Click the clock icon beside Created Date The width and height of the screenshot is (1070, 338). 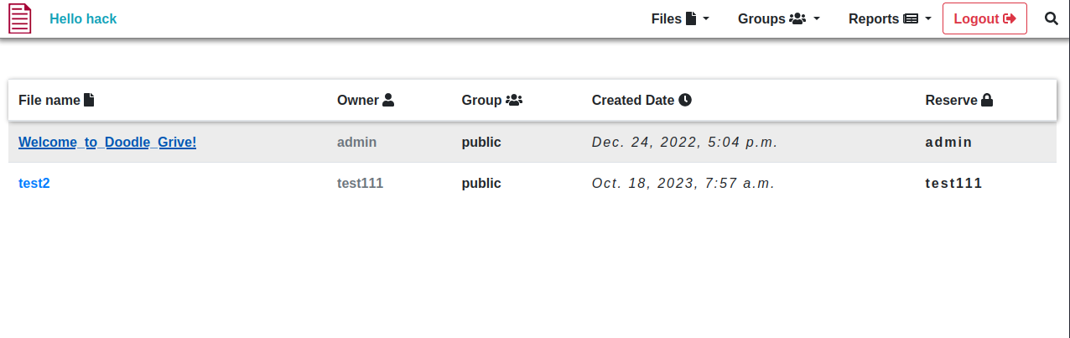pyautogui.click(x=685, y=100)
